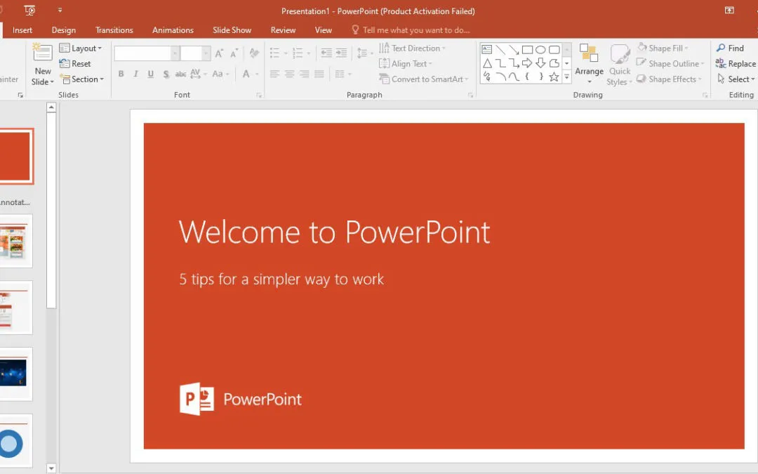Open the font size combo box
The height and width of the screenshot is (474, 758).
pos(195,53)
